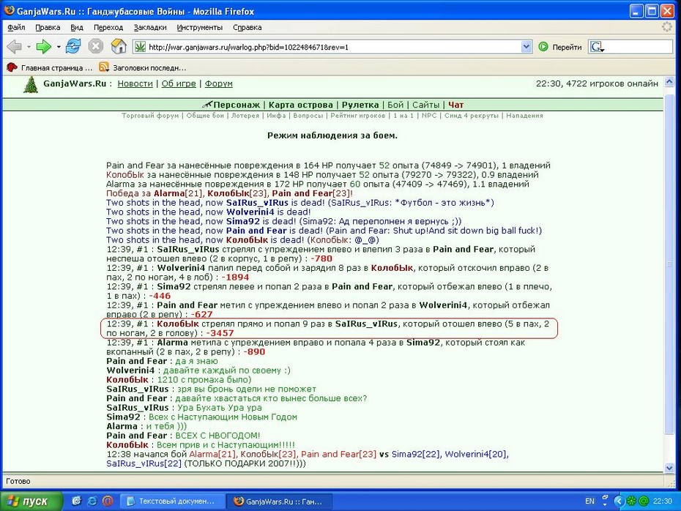The image size is (681, 511).
Task: Open Карта острова link
Action: (x=300, y=105)
